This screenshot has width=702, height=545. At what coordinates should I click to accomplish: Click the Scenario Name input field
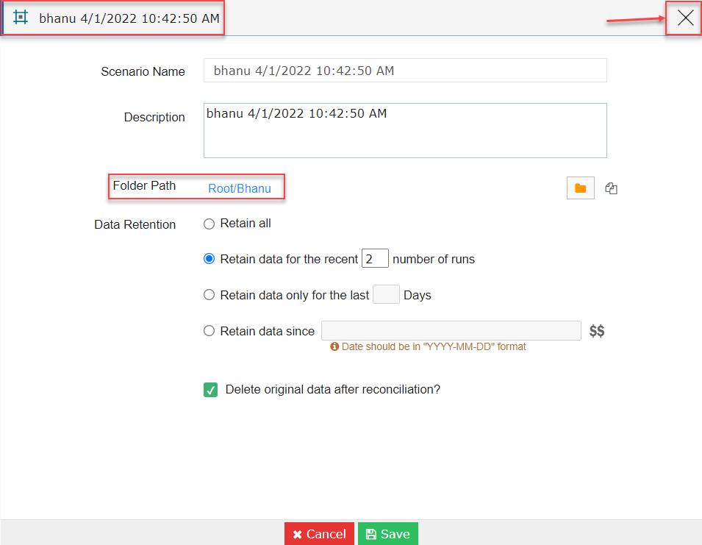point(405,71)
